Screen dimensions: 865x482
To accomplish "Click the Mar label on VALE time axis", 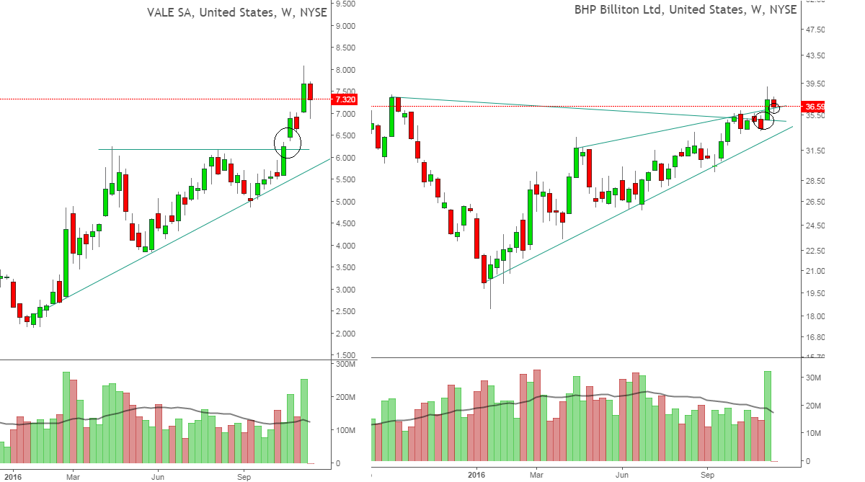I will (72, 476).
